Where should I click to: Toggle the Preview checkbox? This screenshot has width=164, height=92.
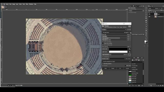tap(103, 66)
